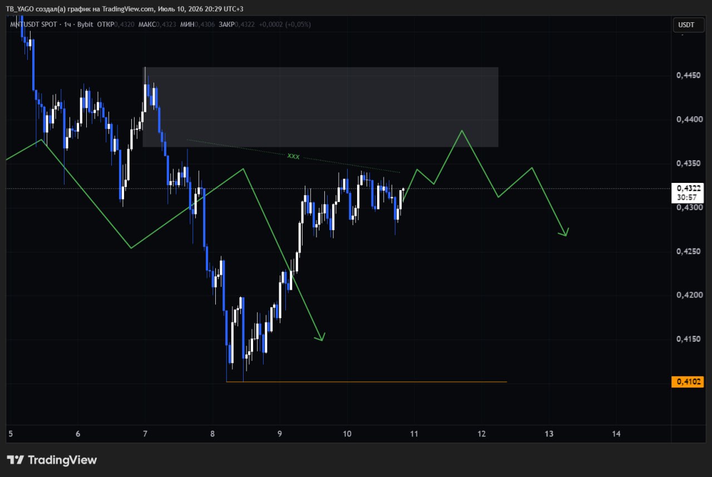The image size is (712, 477).
Task: Click the green xxx text annotation
Action: click(x=293, y=156)
